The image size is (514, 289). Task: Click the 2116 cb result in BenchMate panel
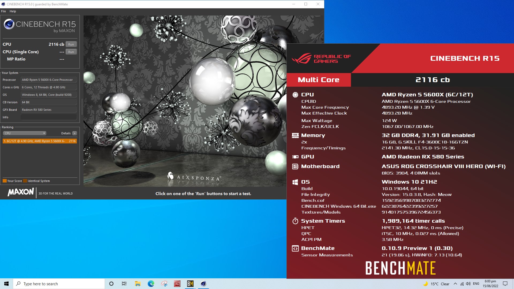(433, 80)
